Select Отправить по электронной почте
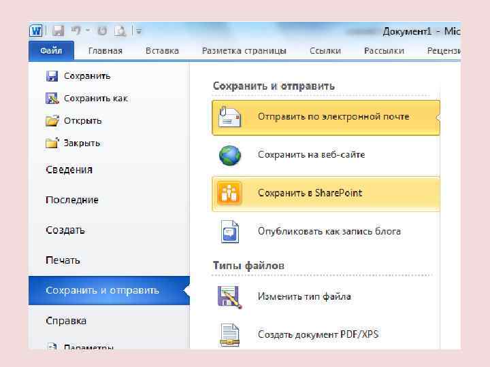Image resolution: width=490 pixels, height=367 pixels. [x=325, y=118]
